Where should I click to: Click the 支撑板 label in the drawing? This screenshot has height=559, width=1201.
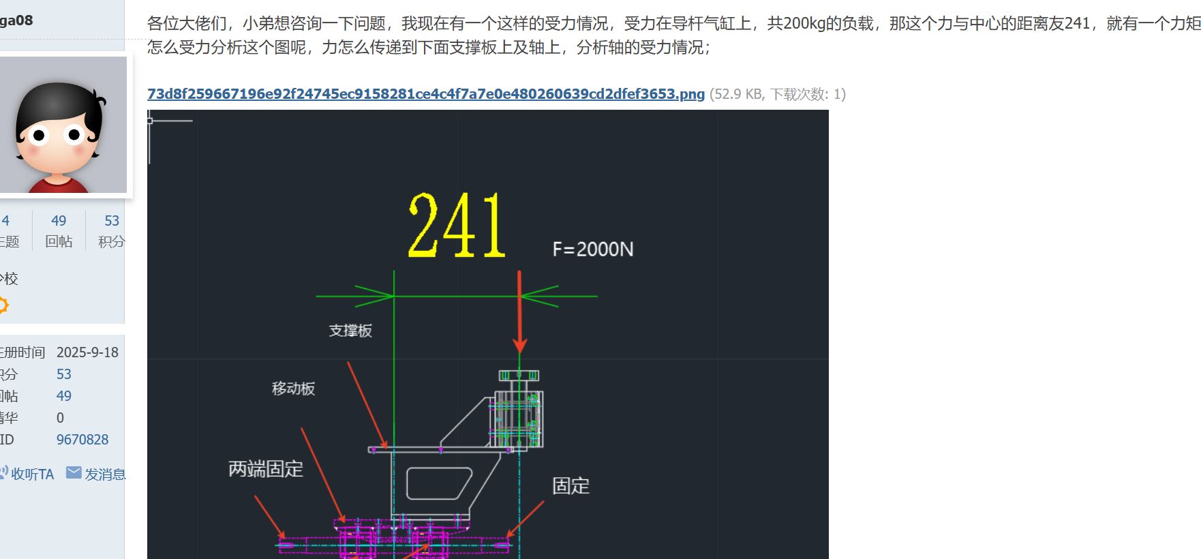coord(350,331)
